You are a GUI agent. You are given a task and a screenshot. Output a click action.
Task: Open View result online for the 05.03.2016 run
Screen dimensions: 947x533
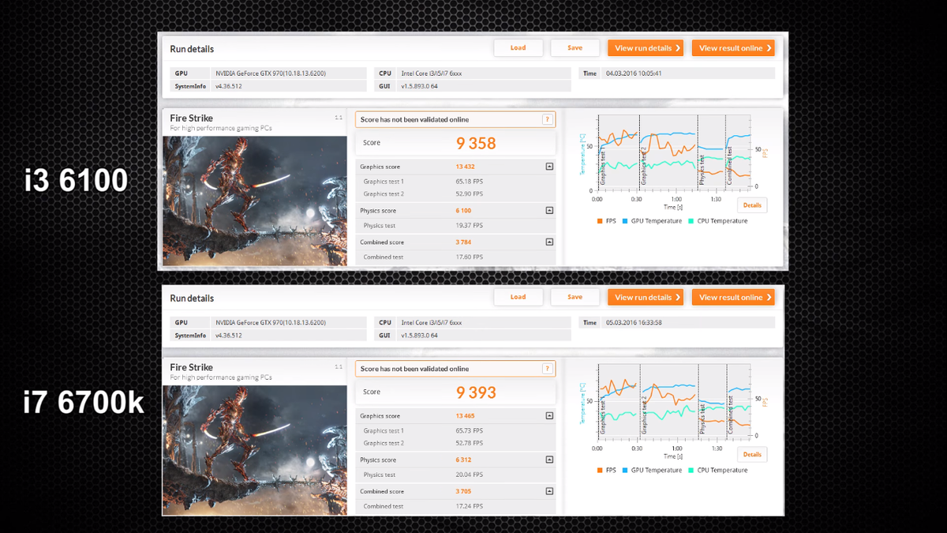click(x=733, y=297)
